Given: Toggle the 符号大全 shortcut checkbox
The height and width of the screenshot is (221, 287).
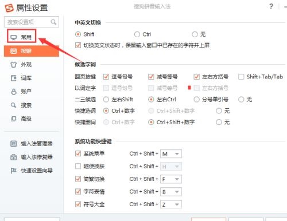Looking at the screenshot, I should 78,204.
